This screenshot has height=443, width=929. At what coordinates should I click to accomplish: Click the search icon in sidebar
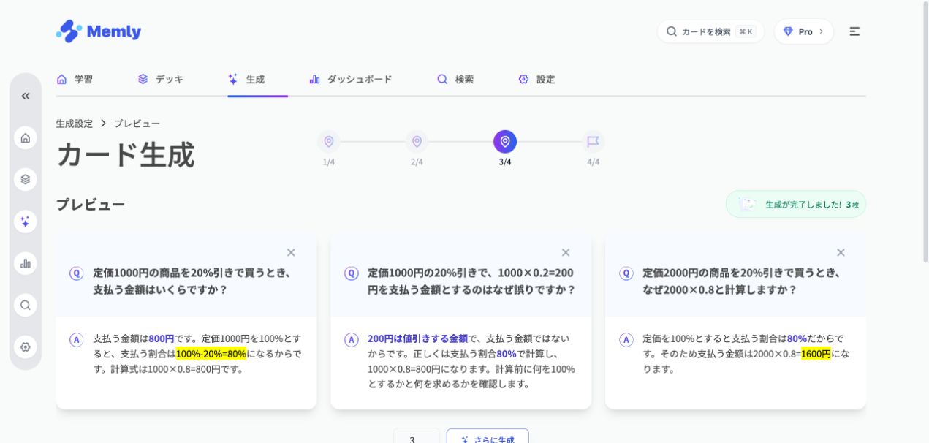(26, 305)
